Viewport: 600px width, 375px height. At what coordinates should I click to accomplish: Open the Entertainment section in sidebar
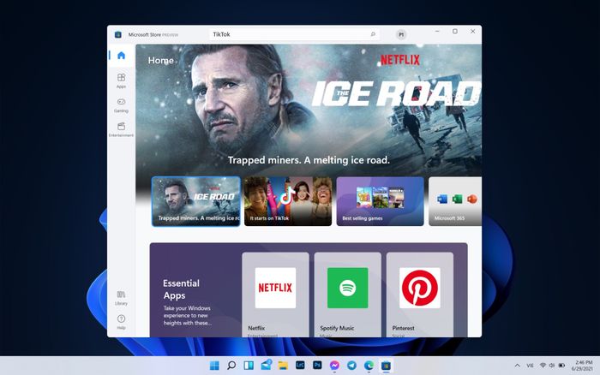[x=122, y=129]
